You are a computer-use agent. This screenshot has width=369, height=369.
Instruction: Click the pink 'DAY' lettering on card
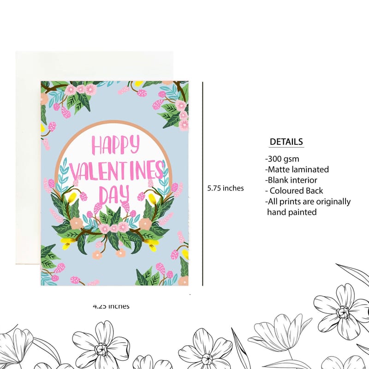114,194
